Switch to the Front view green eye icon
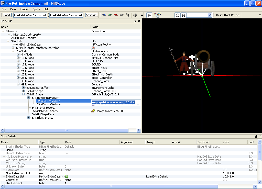The image size is (262, 189). coord(110,15)
